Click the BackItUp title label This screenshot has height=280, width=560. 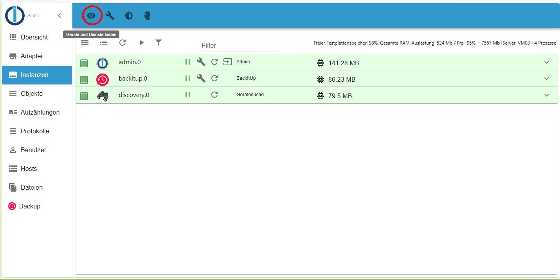[246, 78]
